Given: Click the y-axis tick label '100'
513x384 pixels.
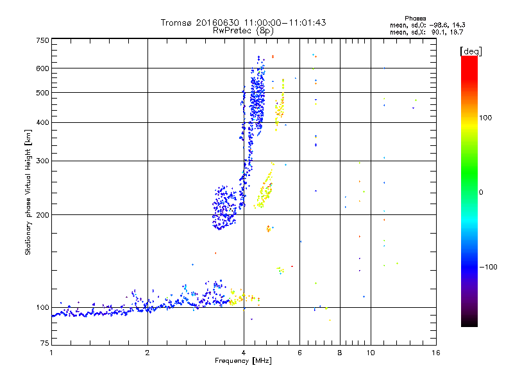Looking at the screenshot, I should tap(42, 307).
